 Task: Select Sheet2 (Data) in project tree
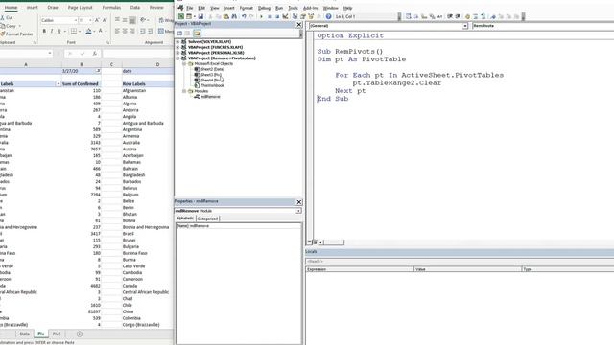tap(212, 69)
